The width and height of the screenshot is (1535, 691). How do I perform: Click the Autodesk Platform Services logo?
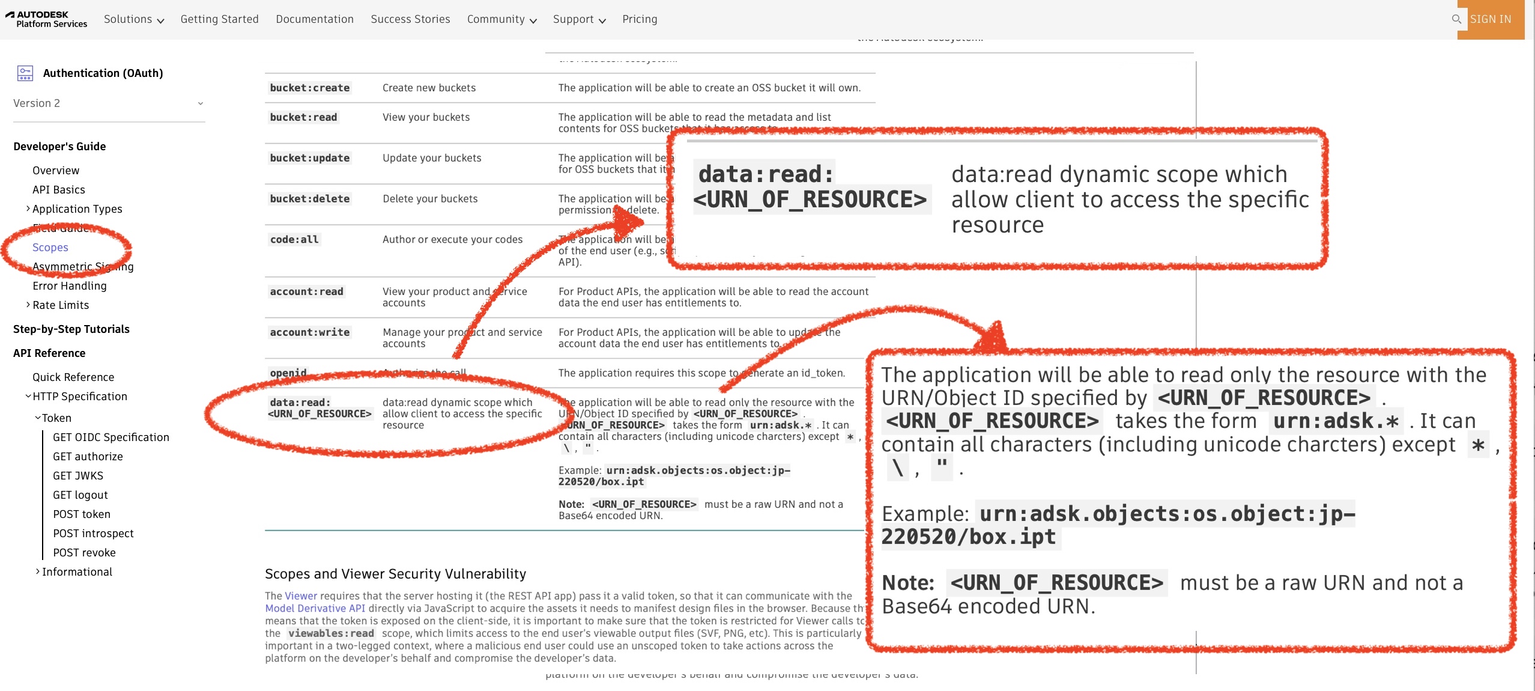click(x=46, y=19)
